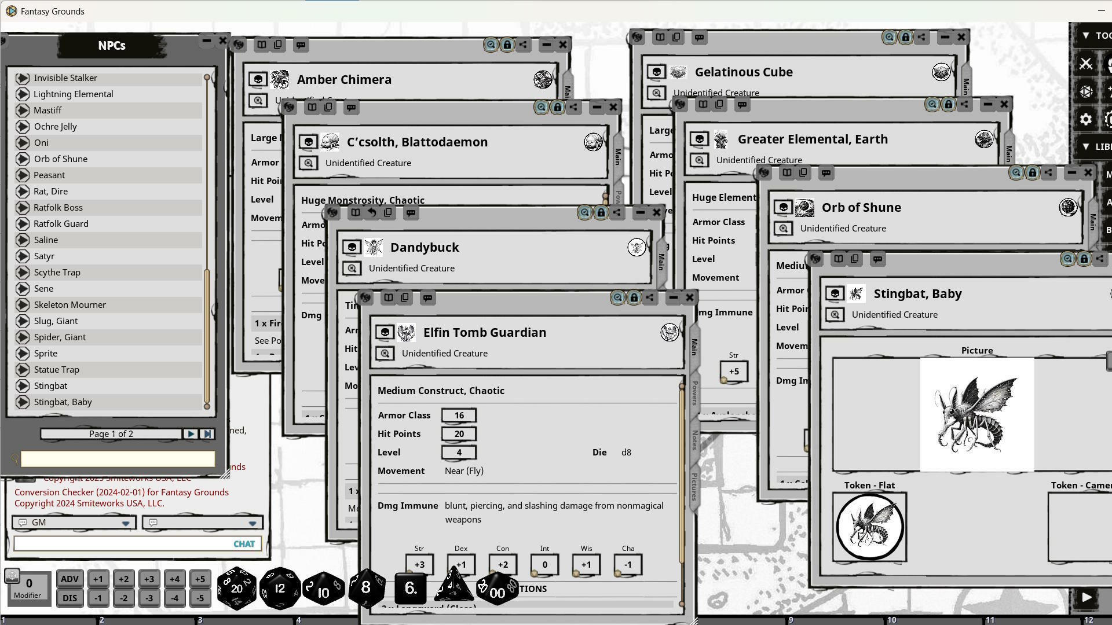The image size is (1112, 625).
Task: Go to the next page of the NPCs list
Action: (191, 433)
